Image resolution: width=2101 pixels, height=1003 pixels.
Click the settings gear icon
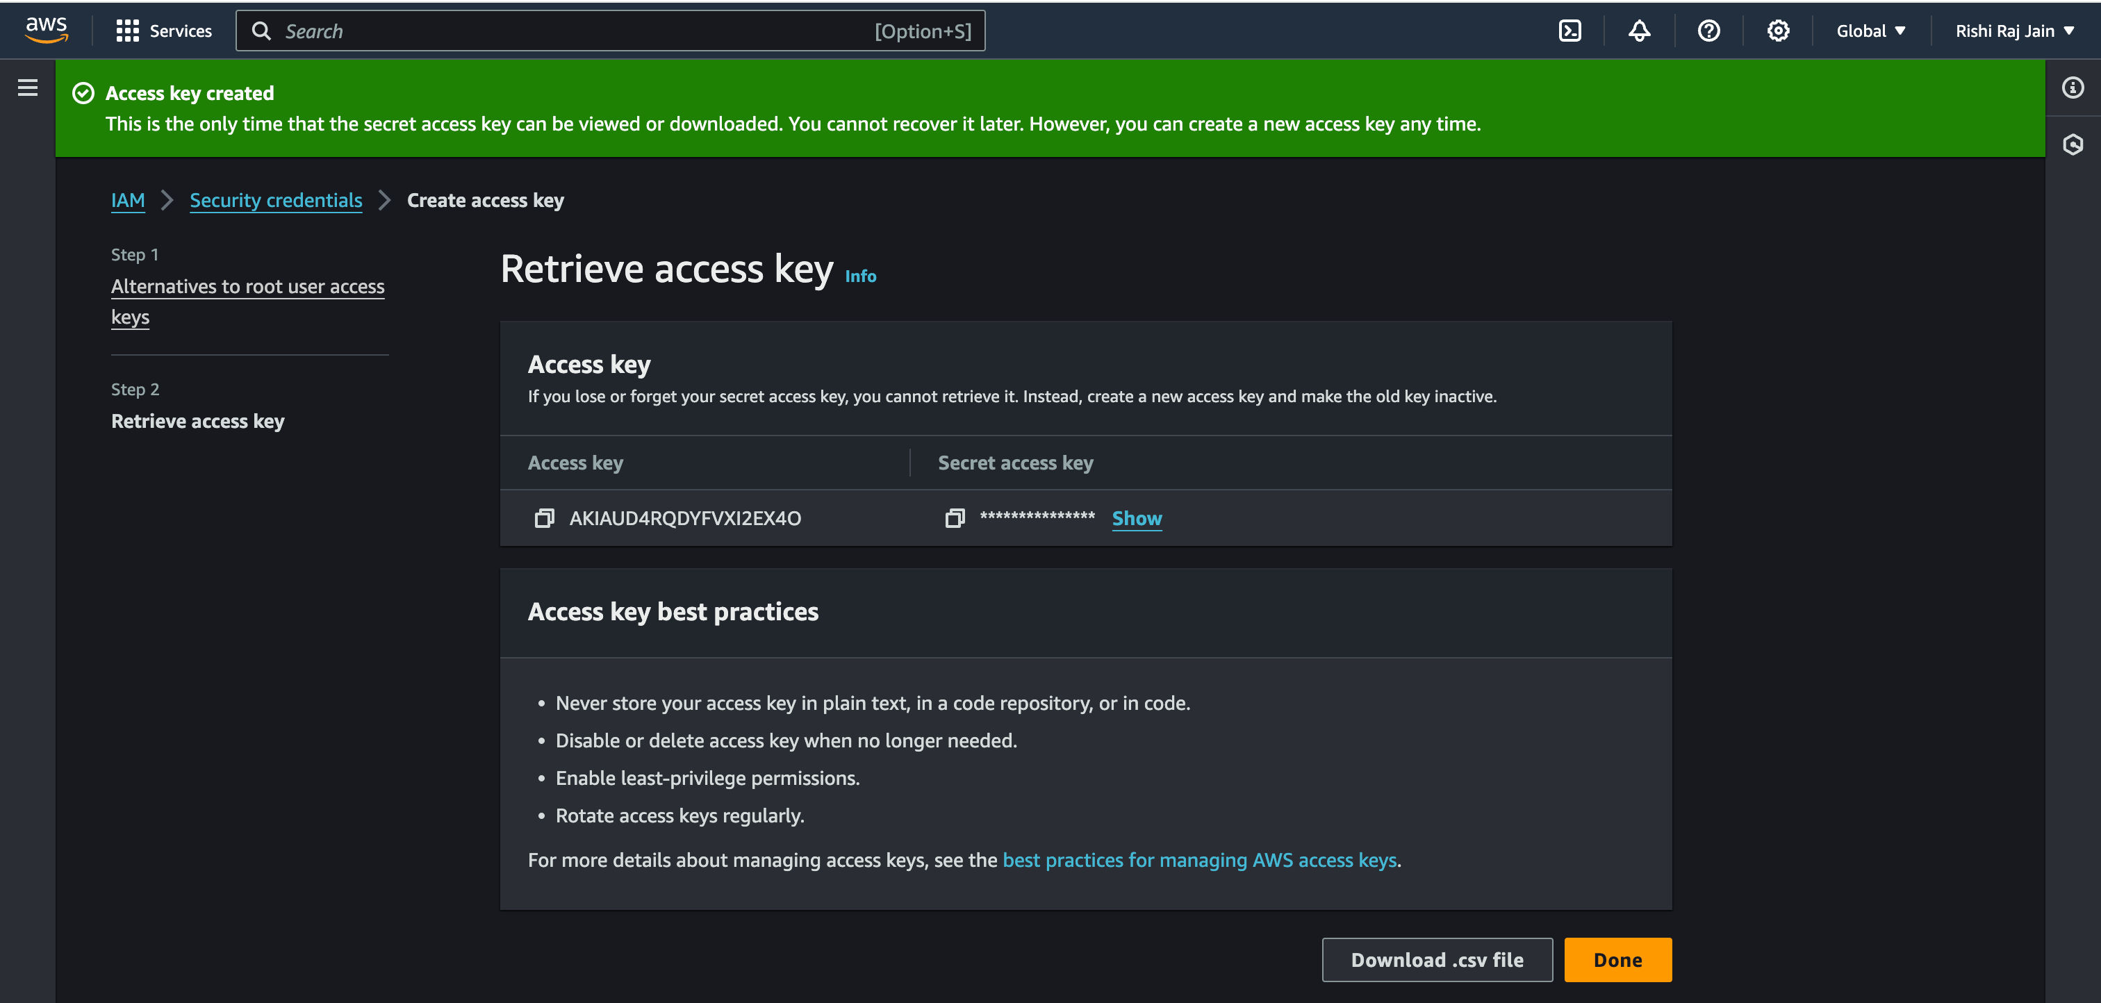[x=1778, y=29]
